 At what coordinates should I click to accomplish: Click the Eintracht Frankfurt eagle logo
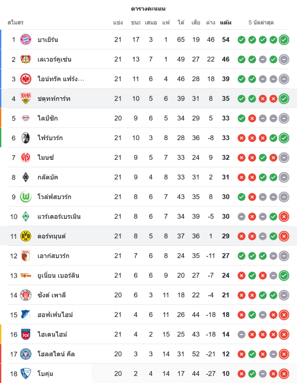[x=26, y=79]
